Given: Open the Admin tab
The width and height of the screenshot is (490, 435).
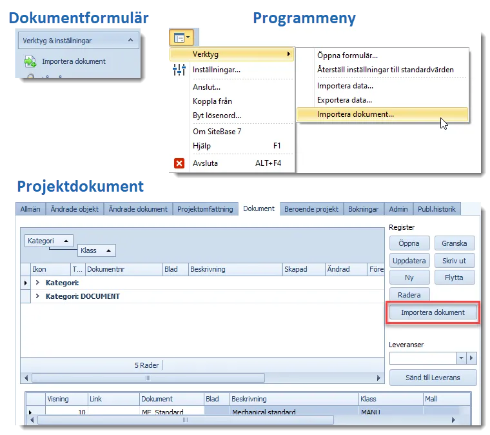Looking at the screenshot, I should pyautogui.click(x=398, y=209).
